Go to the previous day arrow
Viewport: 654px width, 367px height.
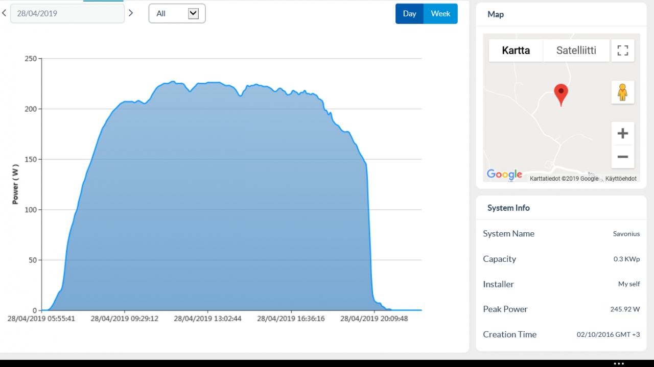[x=4, y=13]
